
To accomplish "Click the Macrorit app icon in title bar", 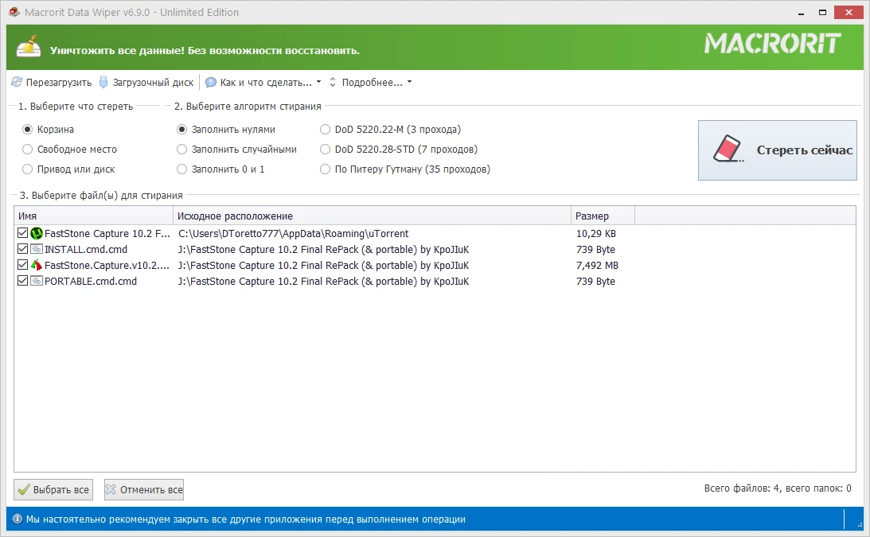I will (14, 12).
